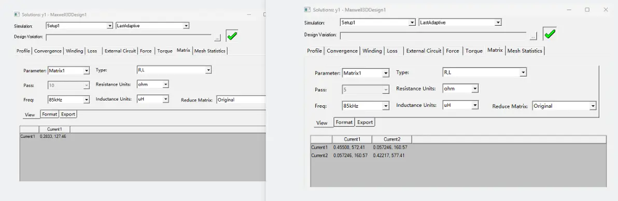
Task: Switch to Force tab in left window
Action: click(x=146, y=51)
